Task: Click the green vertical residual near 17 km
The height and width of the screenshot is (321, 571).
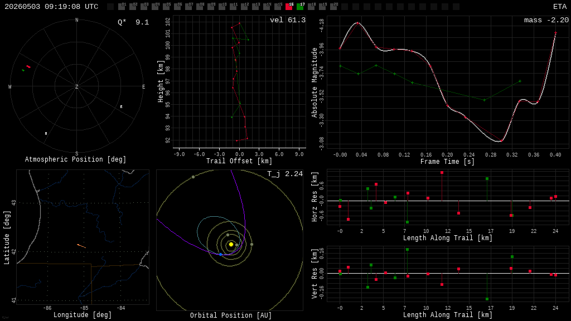Action: pos(487,286)
